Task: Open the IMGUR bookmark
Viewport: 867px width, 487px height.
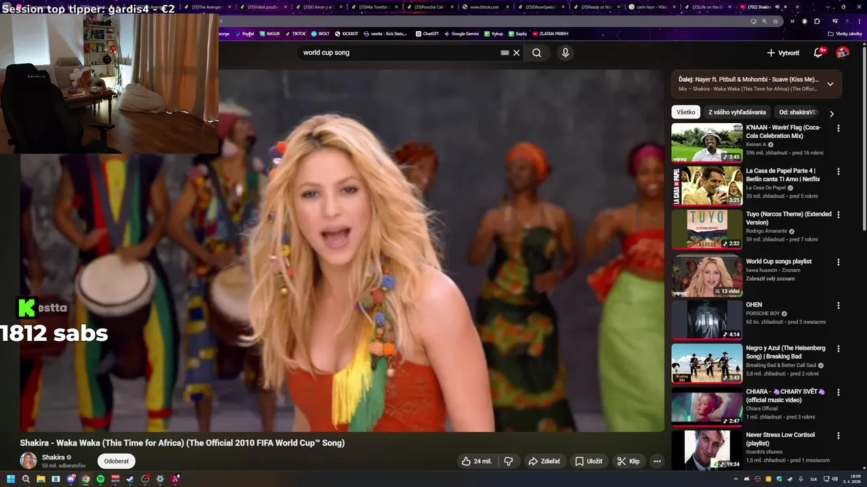Action: (x=270, y=33)
